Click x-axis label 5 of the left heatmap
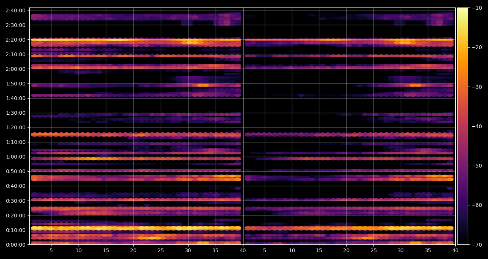This screenshot has height=259, width=488. point(51,251)
